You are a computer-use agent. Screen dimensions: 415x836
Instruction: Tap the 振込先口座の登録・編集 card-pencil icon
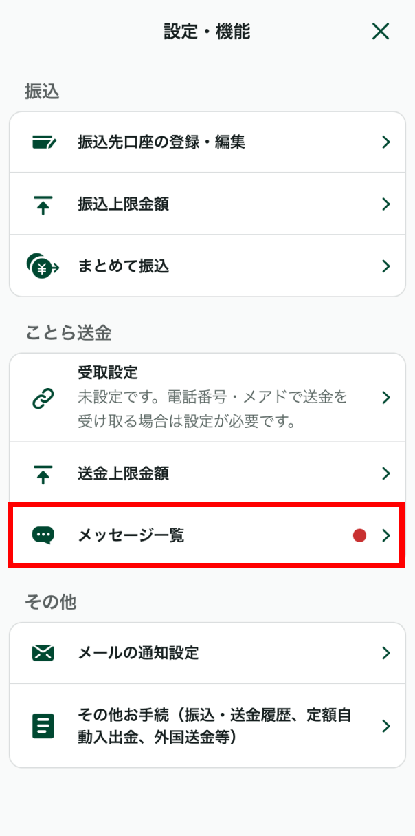point(44,142)
